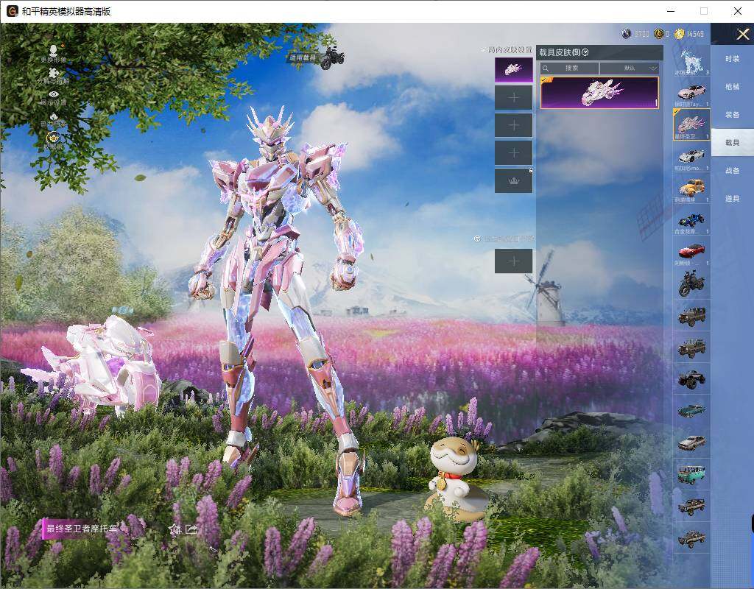Switch to the 战备 tab
754x589 pixels.
click(x=733, y=170)
